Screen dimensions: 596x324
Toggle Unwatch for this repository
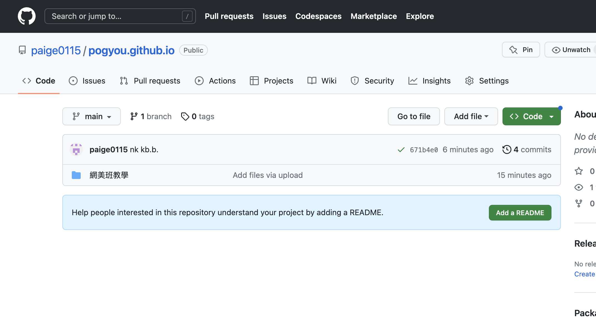pyautogui.click(x=571, y=50)
